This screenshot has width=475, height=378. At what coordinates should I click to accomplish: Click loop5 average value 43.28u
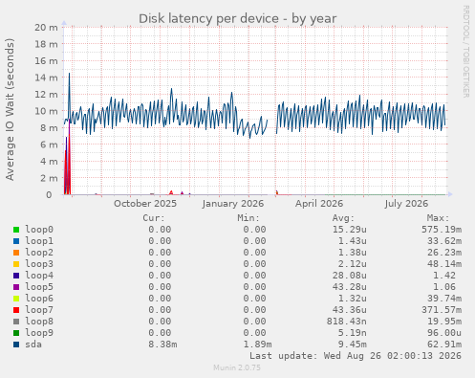click(350, 287)
